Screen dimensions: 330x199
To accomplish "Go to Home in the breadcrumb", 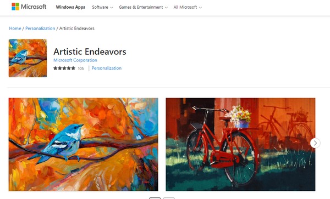I will [x=15, y=29].
